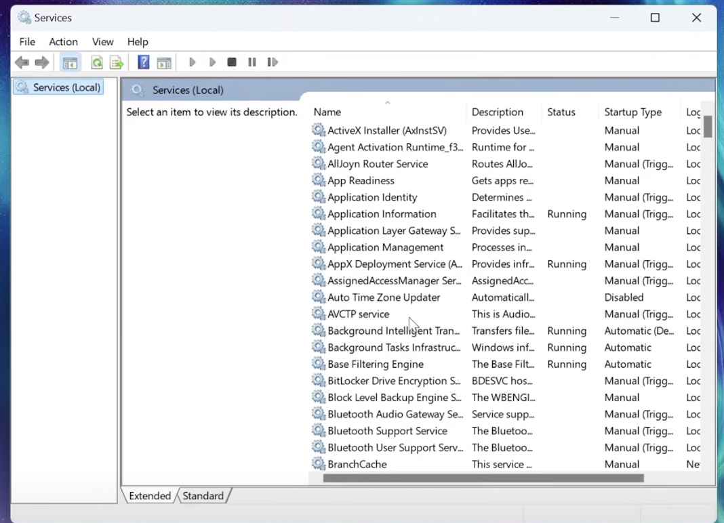Viewport: 724px width, 523px height.
Task: Select Agent Activation Runtime service row
Action: point(505,147)
